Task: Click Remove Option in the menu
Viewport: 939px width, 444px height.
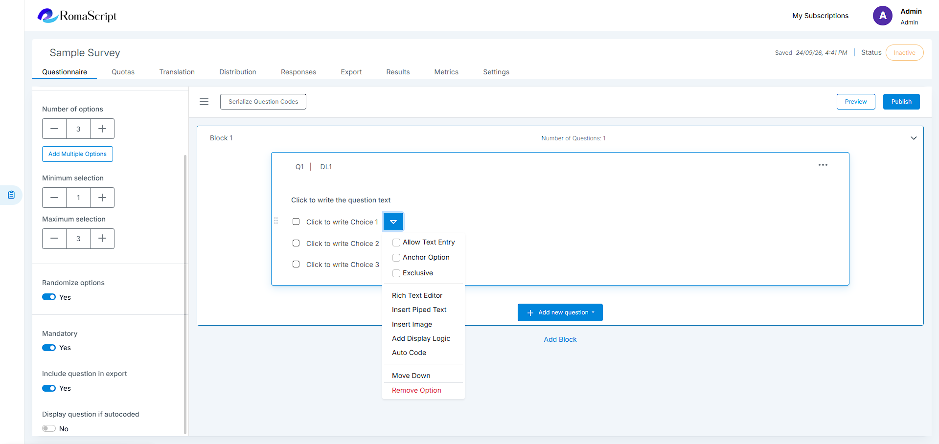Action: pyautogui.click(x=416, y=390)
